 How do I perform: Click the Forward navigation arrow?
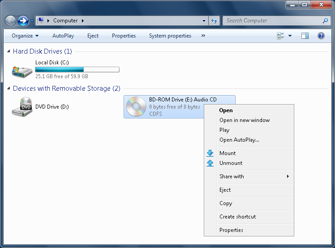coord(23,21)
